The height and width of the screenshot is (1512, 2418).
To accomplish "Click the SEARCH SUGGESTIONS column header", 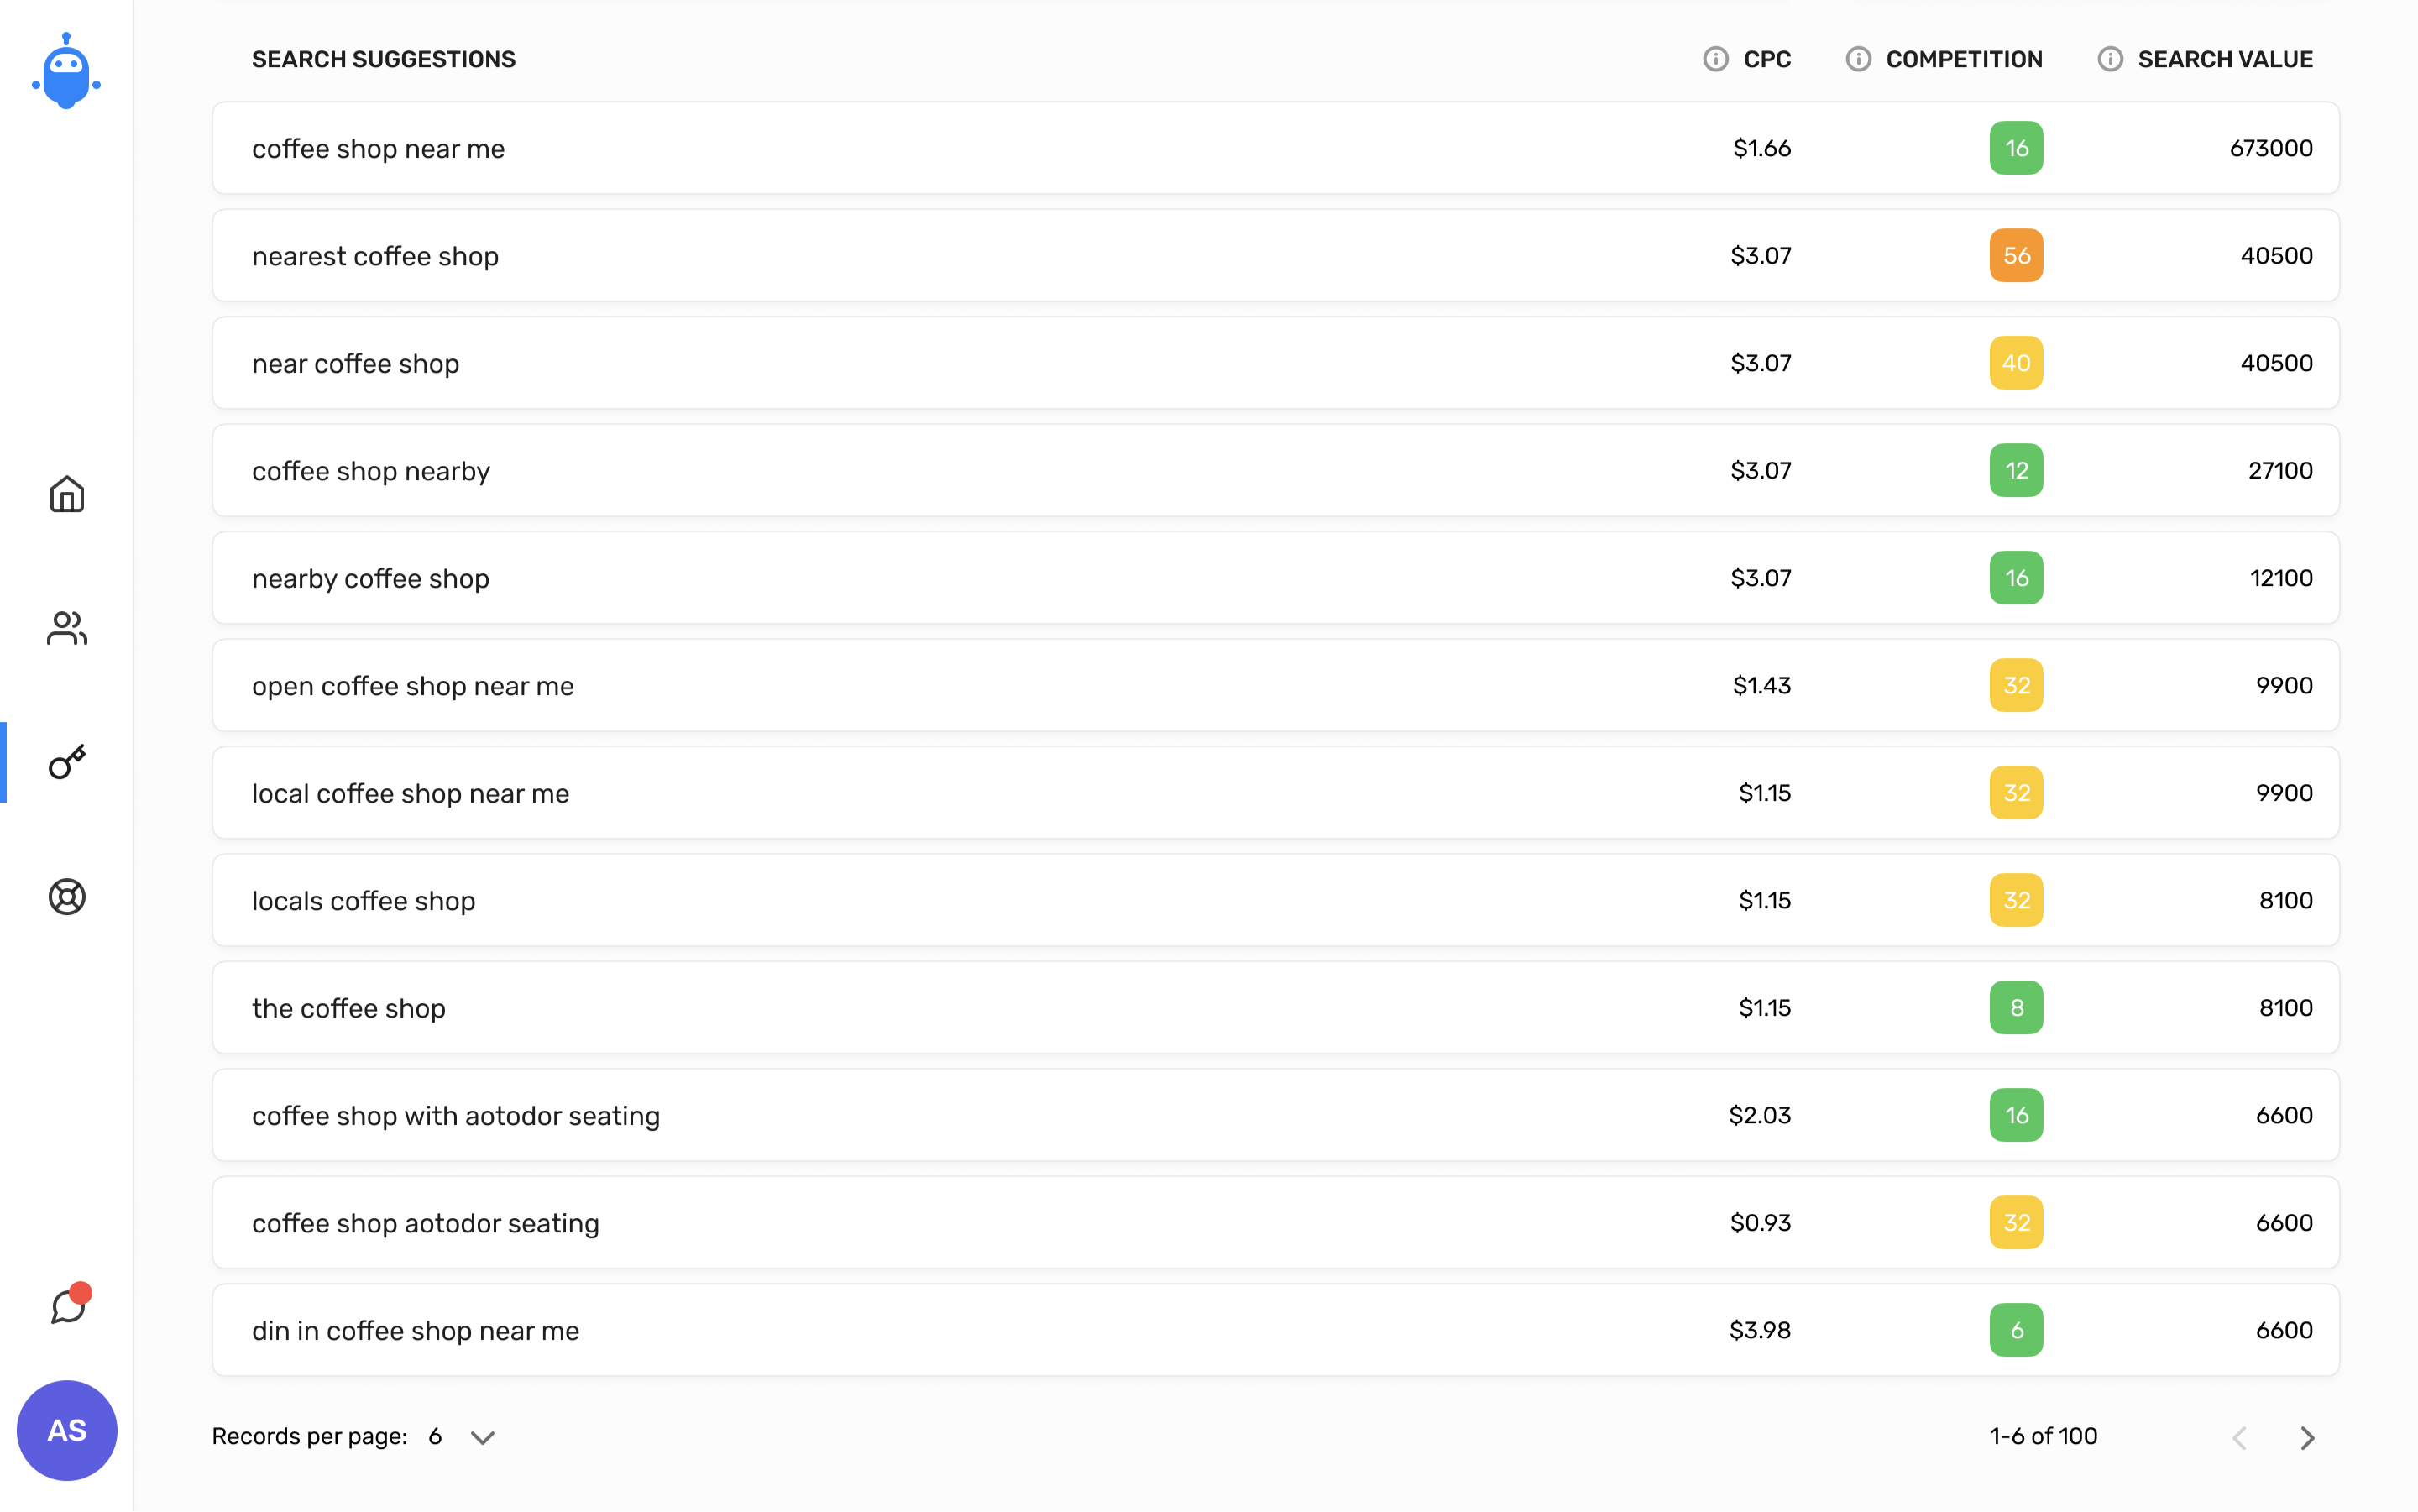I will click(384, 59).
